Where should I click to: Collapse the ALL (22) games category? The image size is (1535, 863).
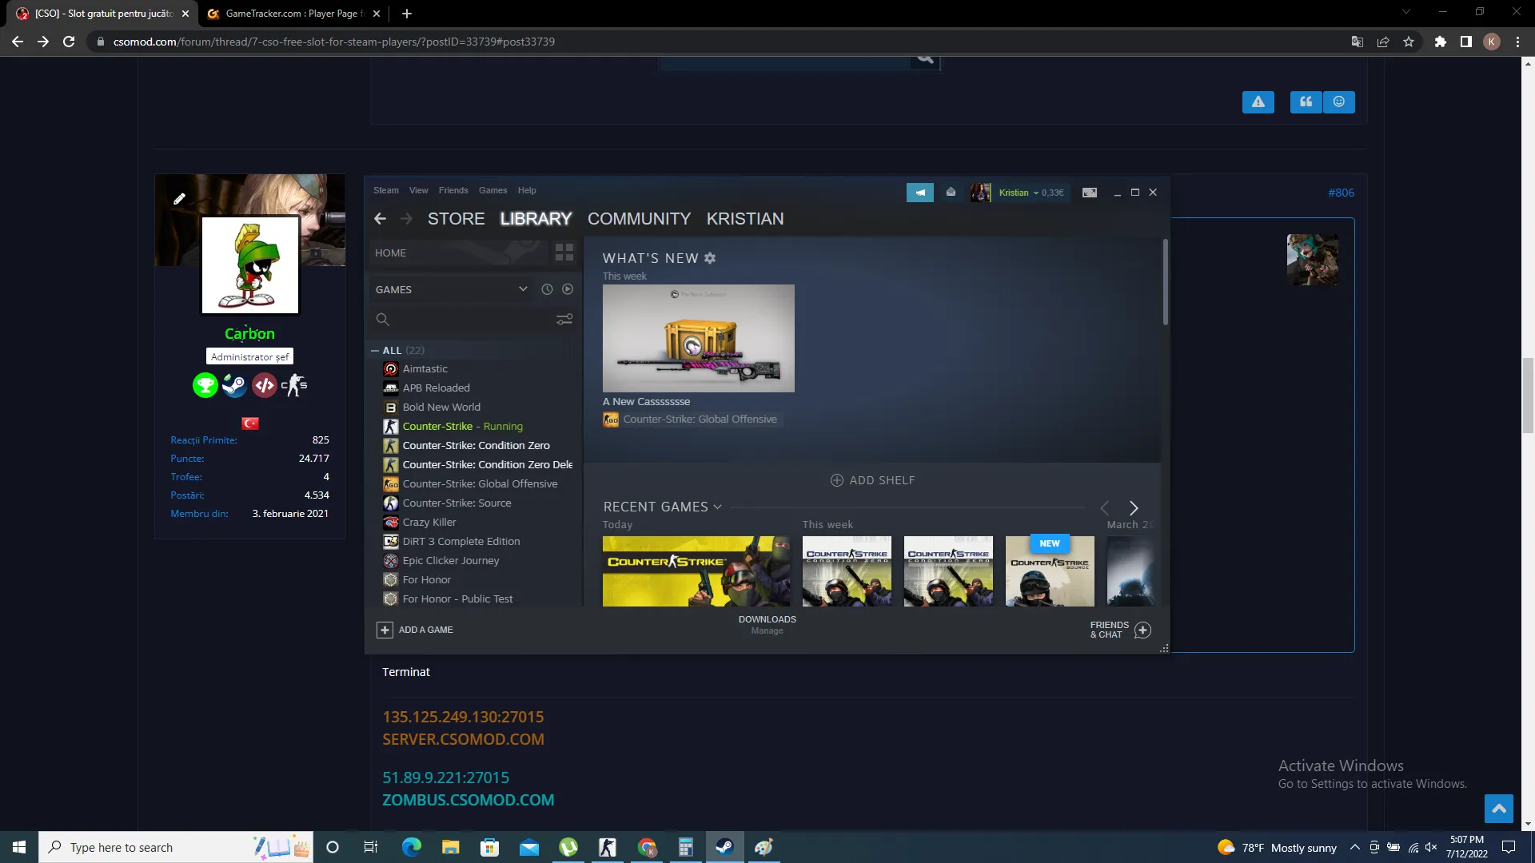375,351
